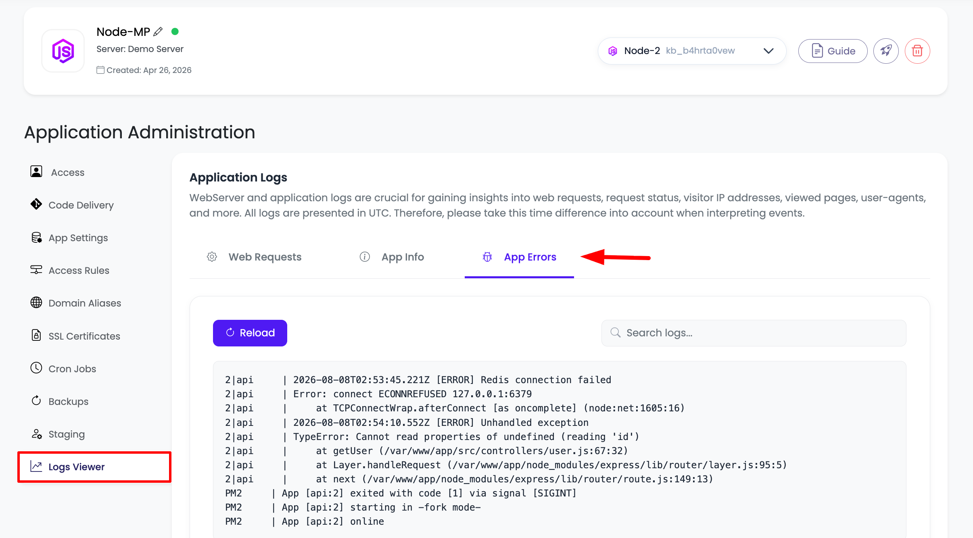The image size is (973, 538).
Task: Click the calendar icon beside Created date
Action: tap(100, 70)
